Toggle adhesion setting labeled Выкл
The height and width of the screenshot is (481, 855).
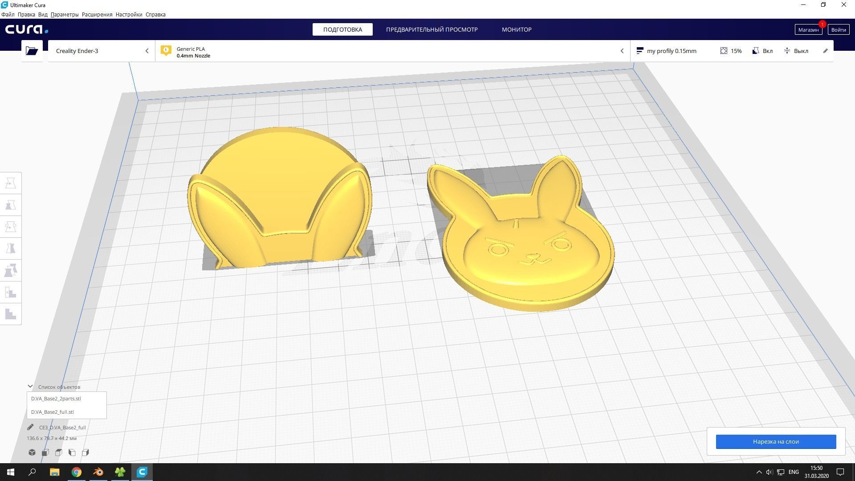(796, 51)
